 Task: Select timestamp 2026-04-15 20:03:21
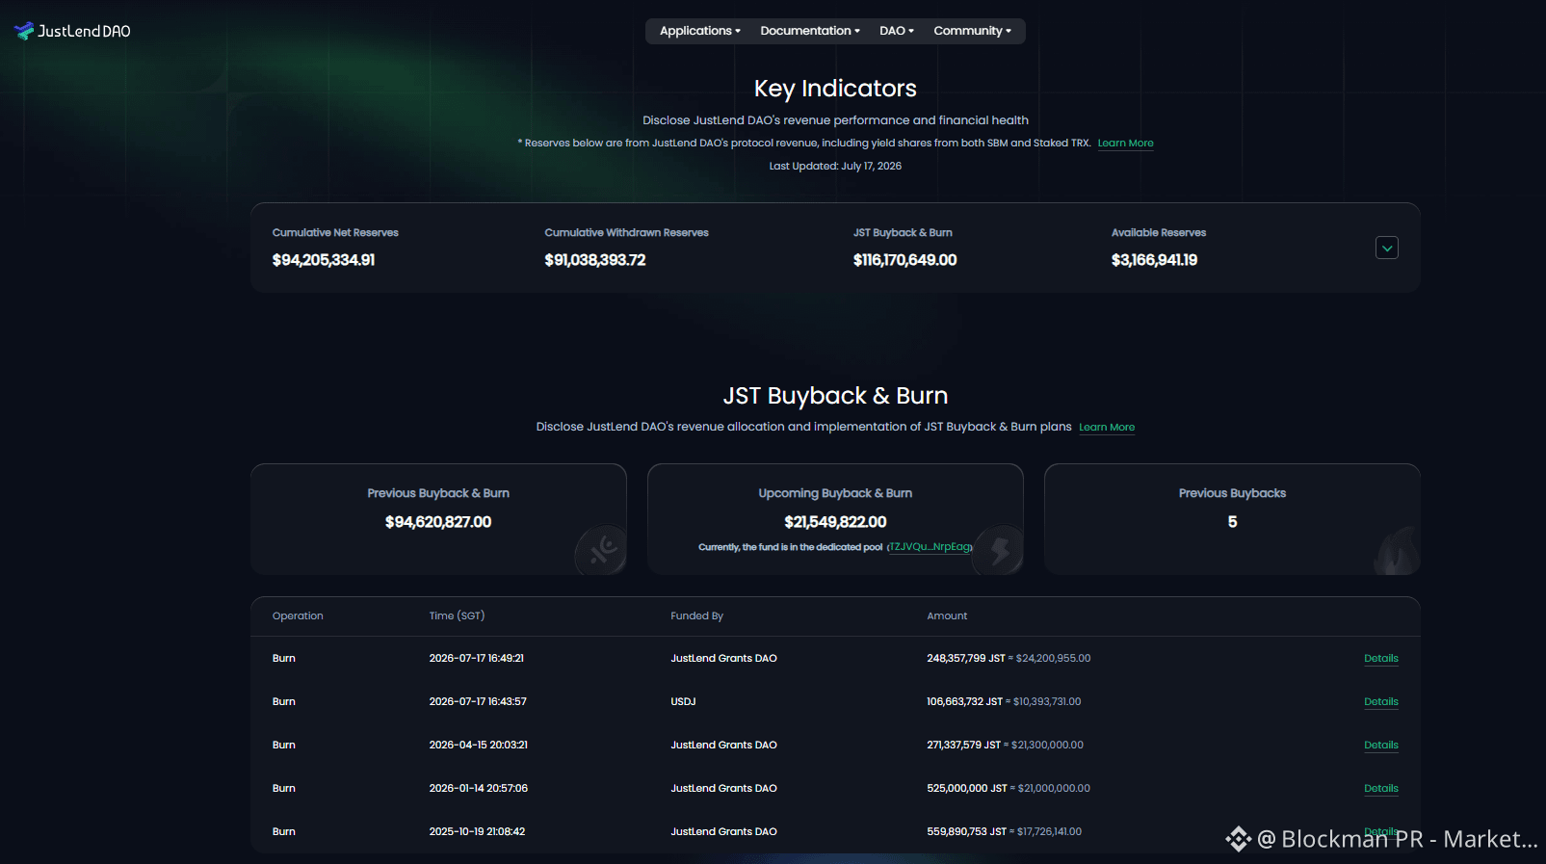pos(479,745)
